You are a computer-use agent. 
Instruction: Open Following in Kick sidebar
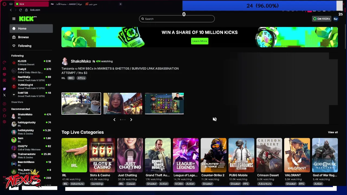[x=31, y=46]
